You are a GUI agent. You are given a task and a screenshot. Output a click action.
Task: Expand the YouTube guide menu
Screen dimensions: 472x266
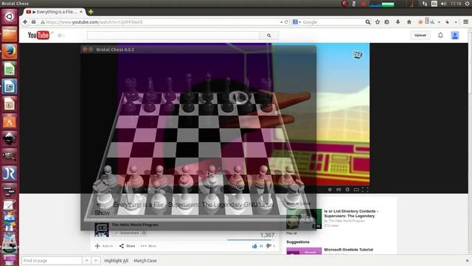(60, 35)
